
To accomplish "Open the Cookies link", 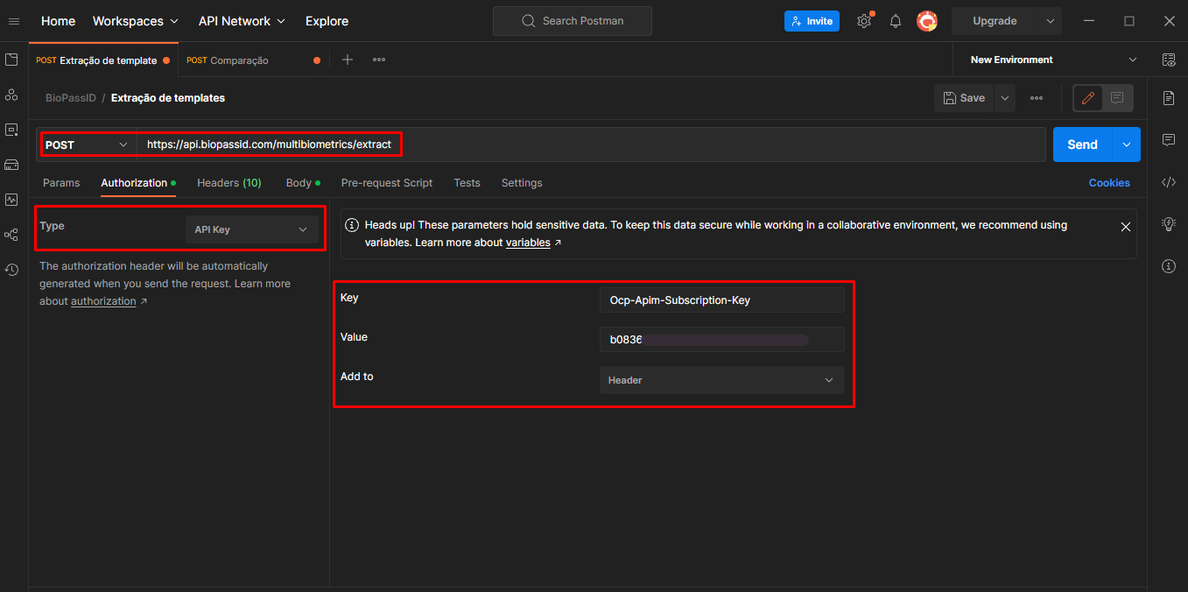I will pyautogui.click(x=1109, y=183).
